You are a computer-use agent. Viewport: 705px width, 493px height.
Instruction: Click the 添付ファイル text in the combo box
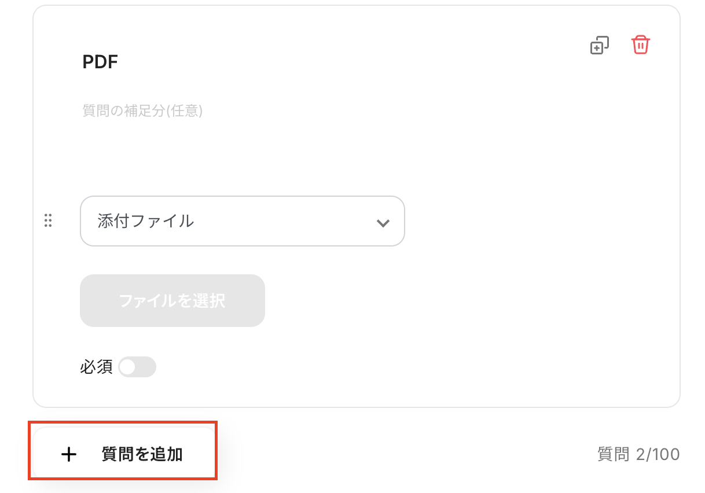point(146,221)
